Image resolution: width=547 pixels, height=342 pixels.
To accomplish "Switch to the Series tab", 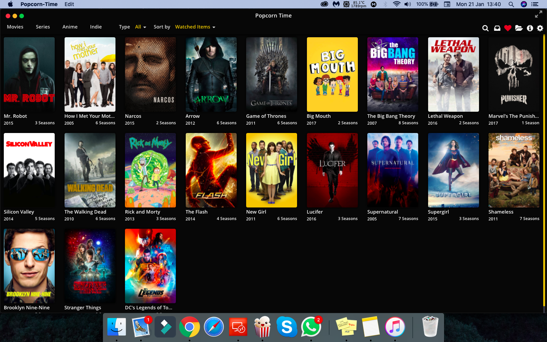I will [x=43, y=27].
